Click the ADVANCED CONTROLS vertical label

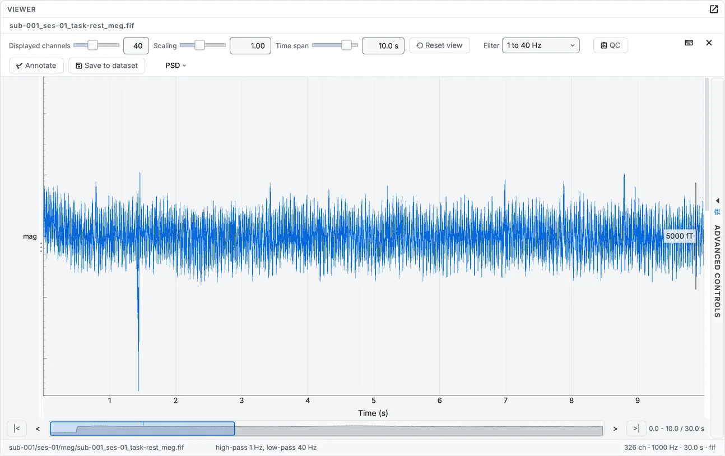(717, 271)
